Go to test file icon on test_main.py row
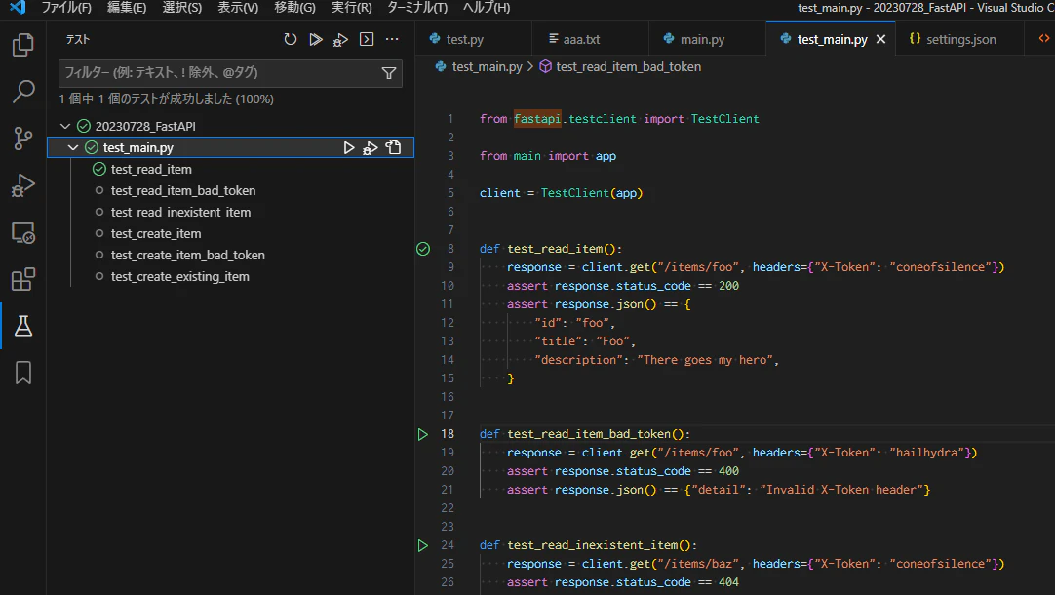 (393, 148)
